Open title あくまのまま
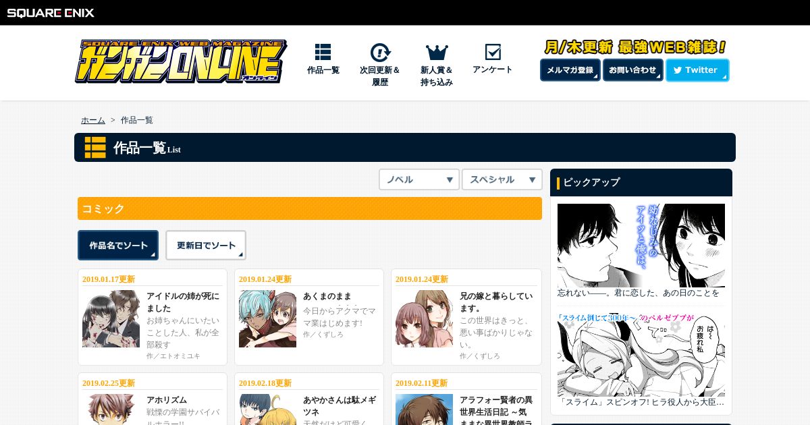This screenshot has height=425, width=810. point(327,296)
